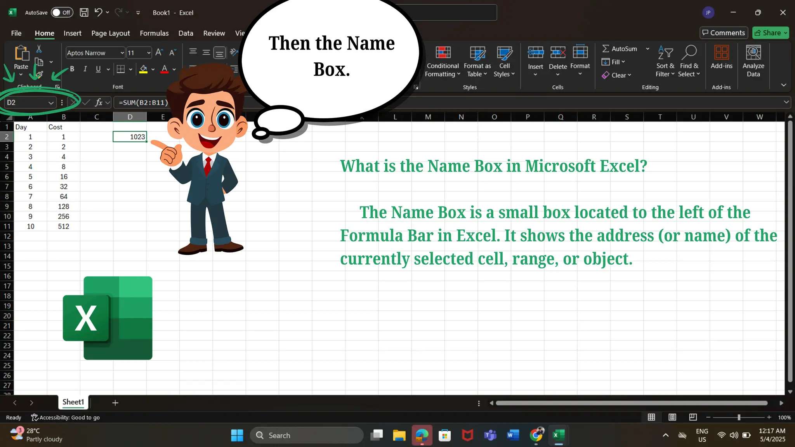Viewport: 795px width, 447px height.
Task: Click the AutoSum sigma button
Action: 620,49
